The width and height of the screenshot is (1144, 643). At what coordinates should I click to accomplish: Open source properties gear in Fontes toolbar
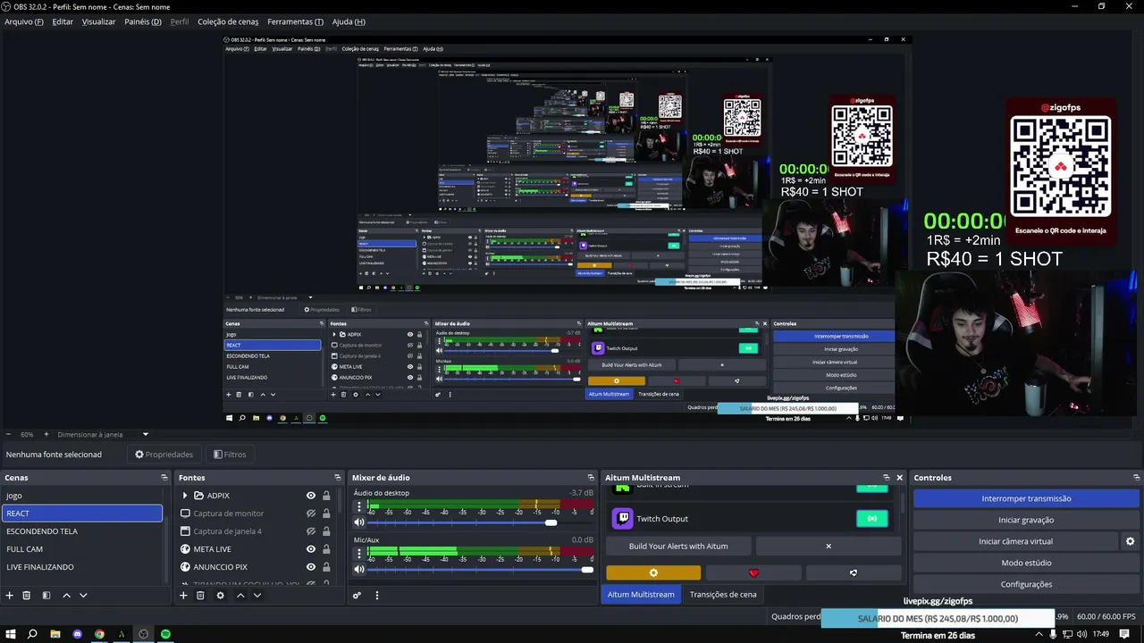(x=221, y=596)
